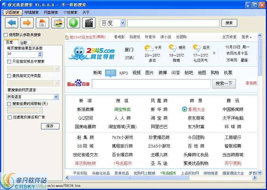Open the 工商银行 link

tap(233, 138)
